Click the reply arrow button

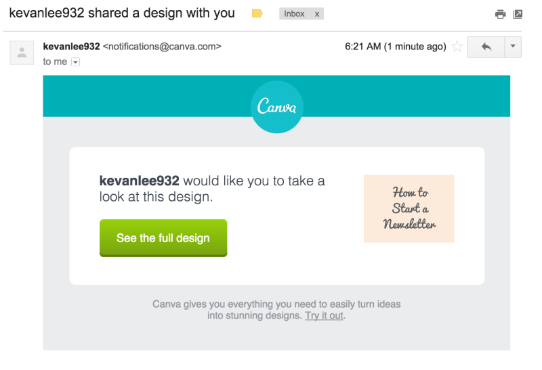click(486, 47)
